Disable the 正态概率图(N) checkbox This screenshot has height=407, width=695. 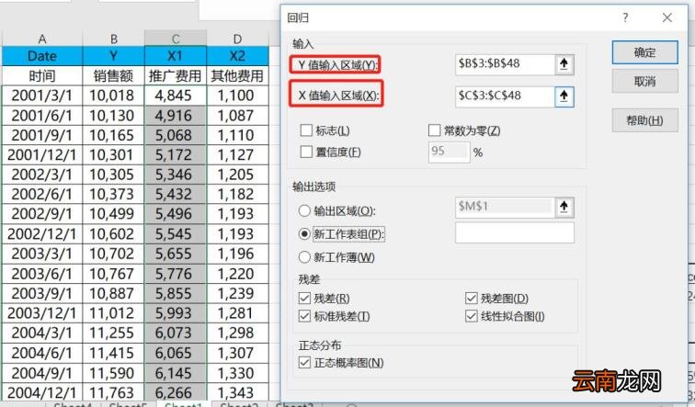tap(304, 363)
